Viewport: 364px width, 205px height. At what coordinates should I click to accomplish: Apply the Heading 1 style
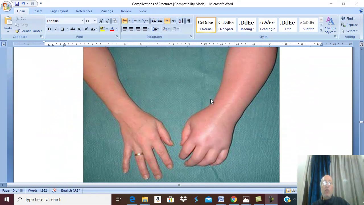click(247, 25)
